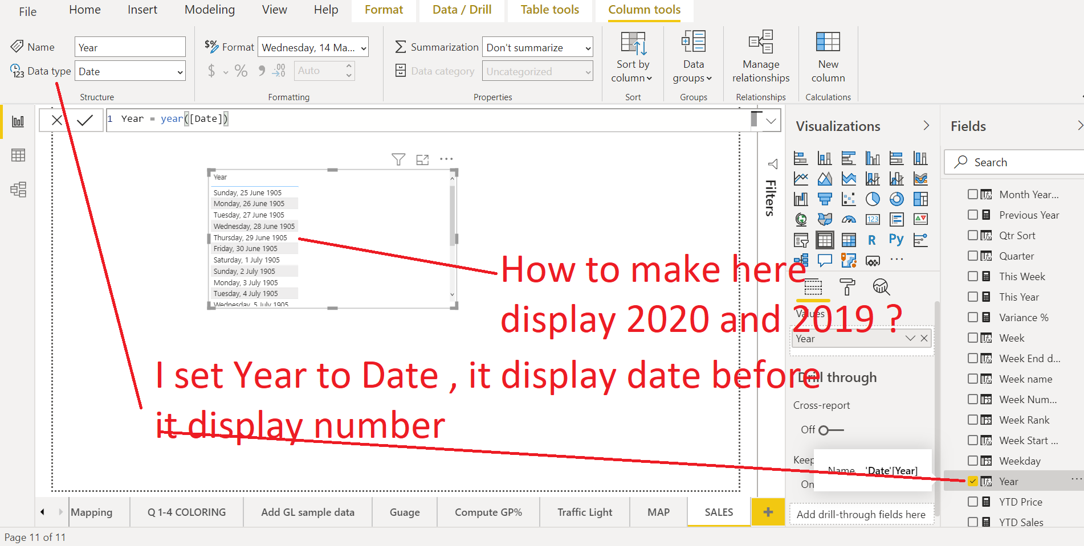This screenshot has width=1084, height=546.
Task: Open the Analytics magnifier pane
Action: click(x=882, y=287)
